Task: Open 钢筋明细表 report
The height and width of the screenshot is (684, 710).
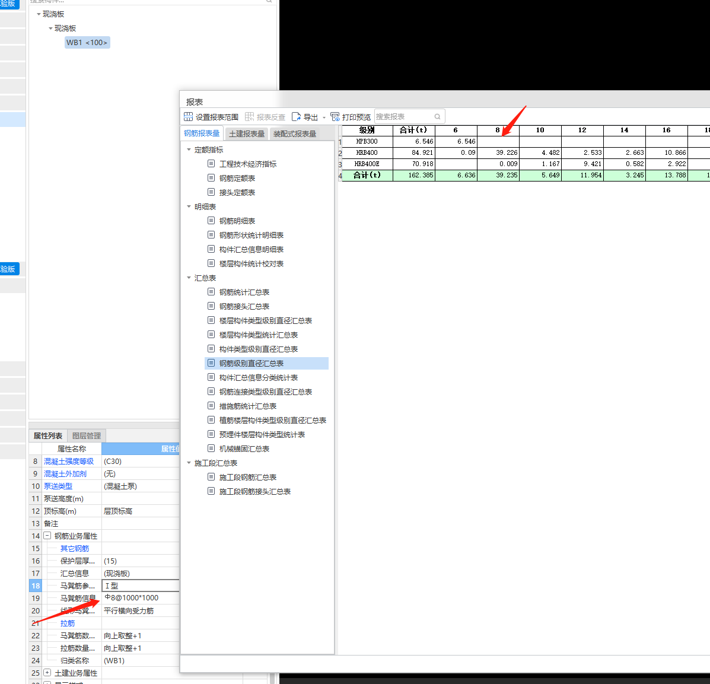Action: (237, 221)
